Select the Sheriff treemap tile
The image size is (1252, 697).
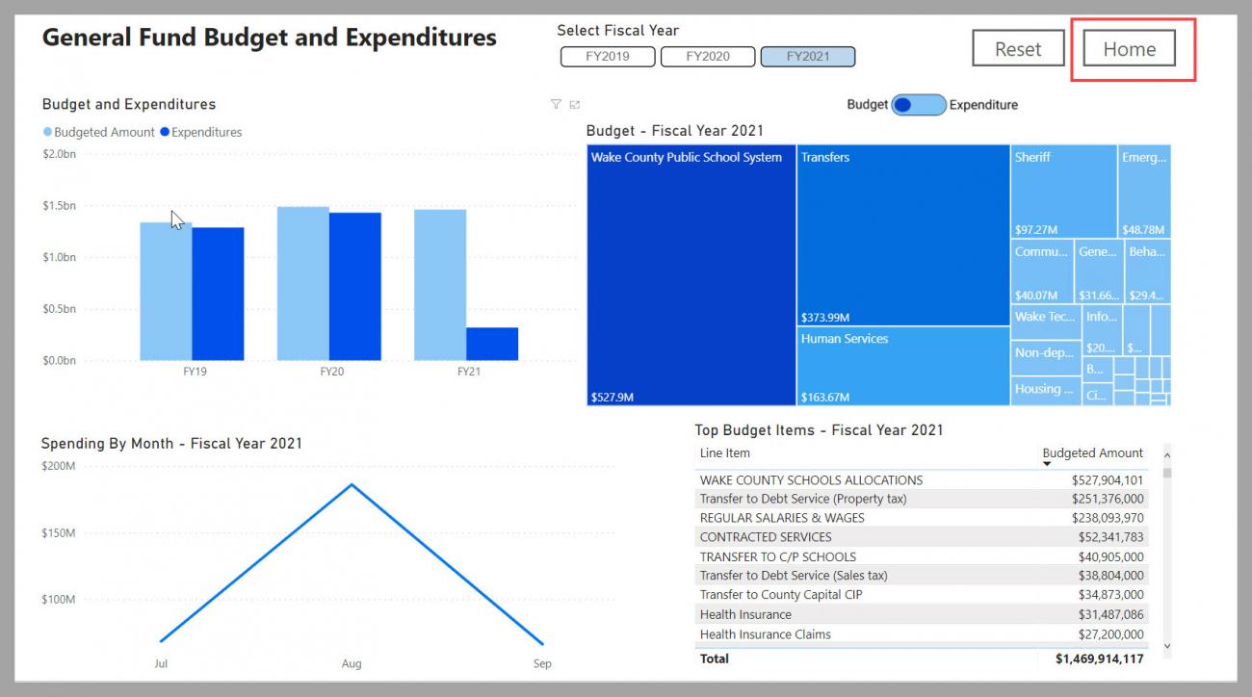click(x=1063, y=192)
